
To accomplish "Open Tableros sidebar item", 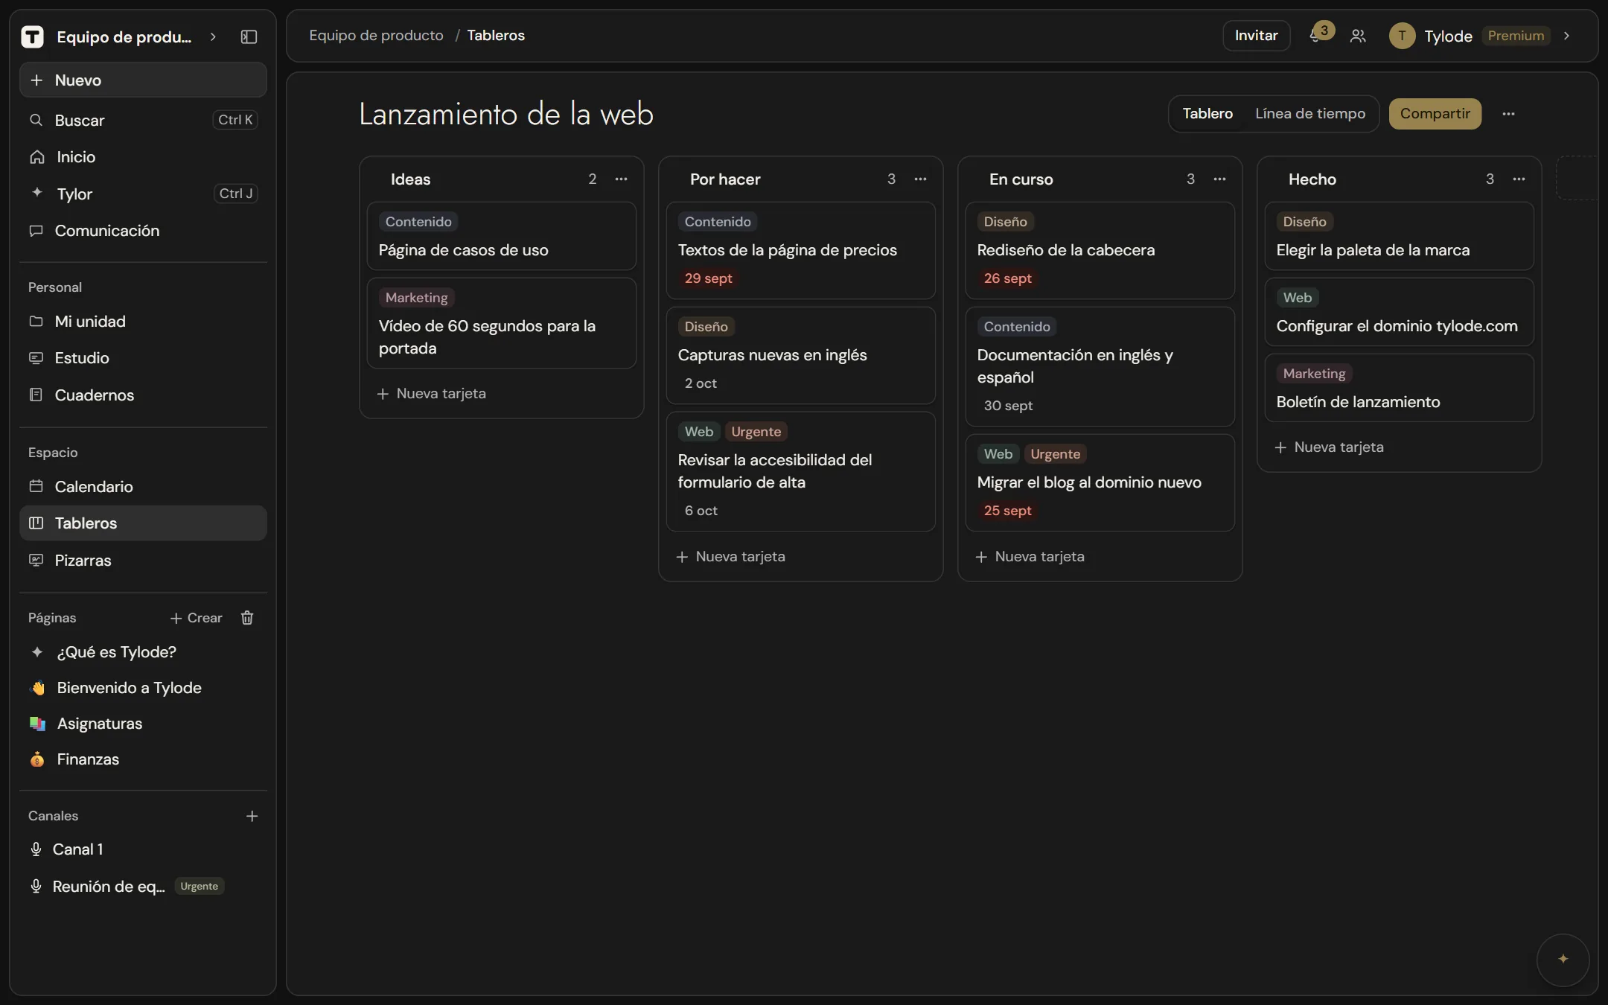I will pos(143,523).
